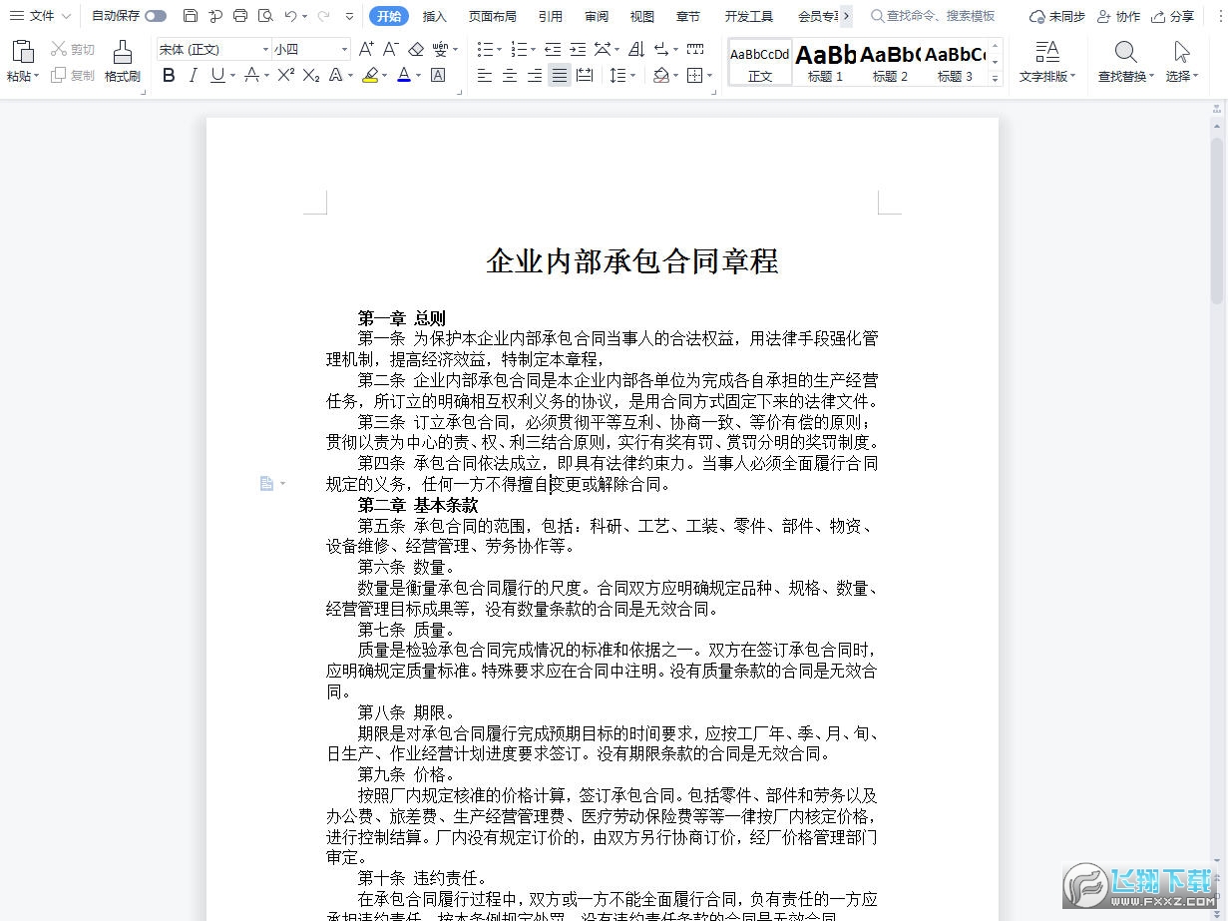Image resolution: width=1228 pixels, height=921 pixels.
Task: Click the show/hide ruler marks icon
Action: coord(695,49)
